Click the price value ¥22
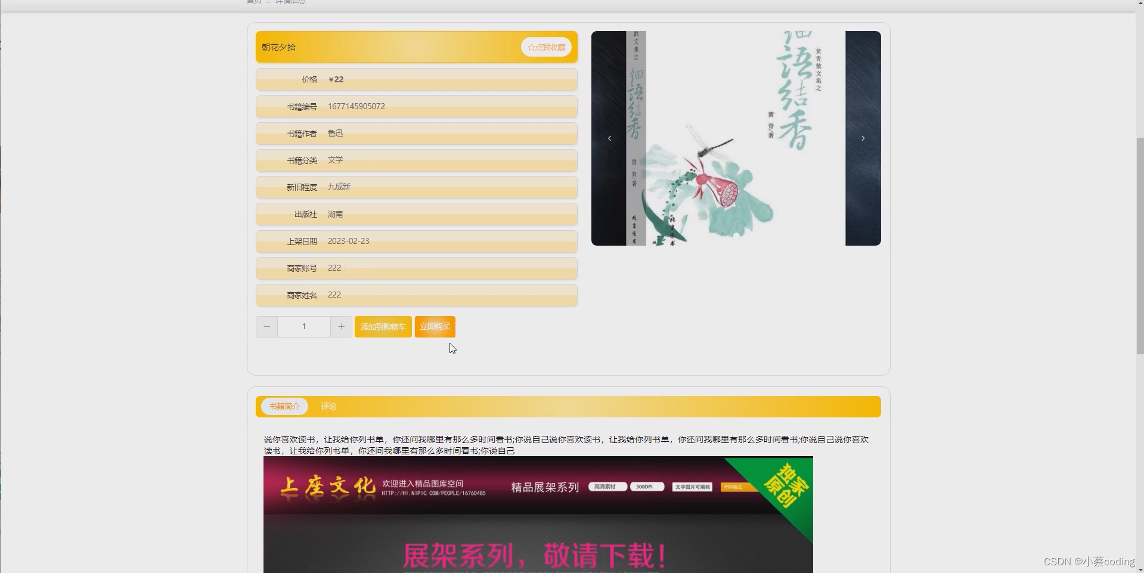The height and width of the screenshot is (573, 1144). 336,79
